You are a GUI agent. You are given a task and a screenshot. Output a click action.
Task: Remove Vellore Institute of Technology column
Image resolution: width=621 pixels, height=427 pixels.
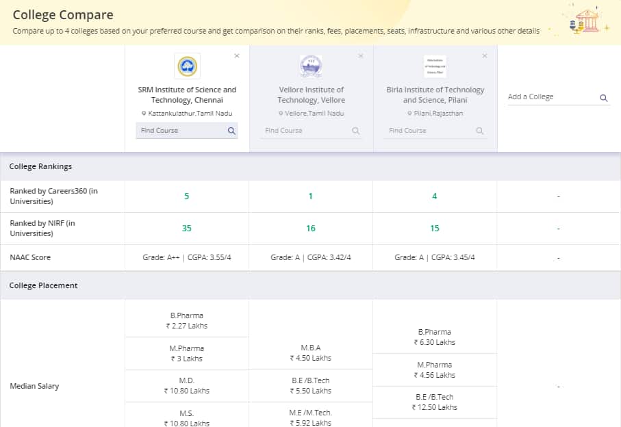pos(361,56)
